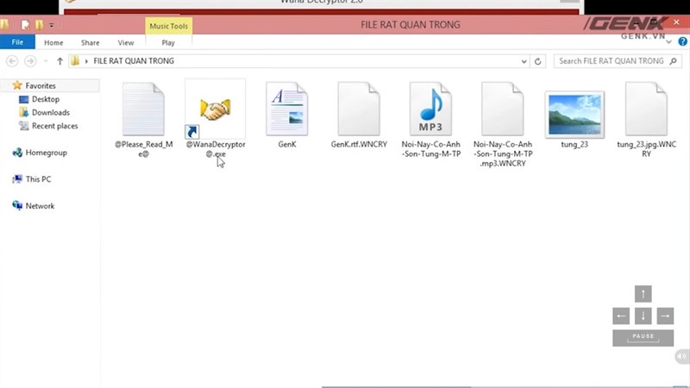Screen dimensions: 690x388
Task: Select the @WanaDecryptor@.exe shortcut icon
Action: click(215, 110)
